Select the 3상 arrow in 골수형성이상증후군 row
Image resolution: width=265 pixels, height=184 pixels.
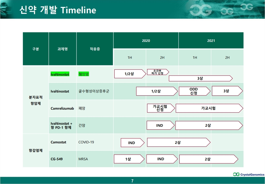point(227,91)
